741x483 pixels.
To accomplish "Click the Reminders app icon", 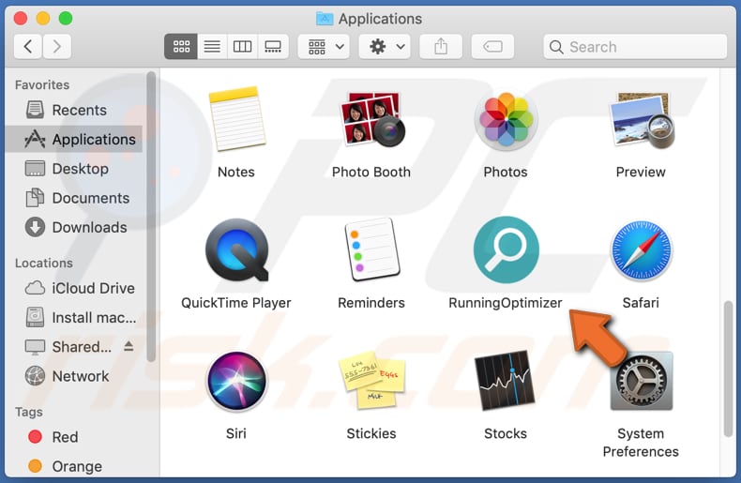I will (x=371, y=251).
